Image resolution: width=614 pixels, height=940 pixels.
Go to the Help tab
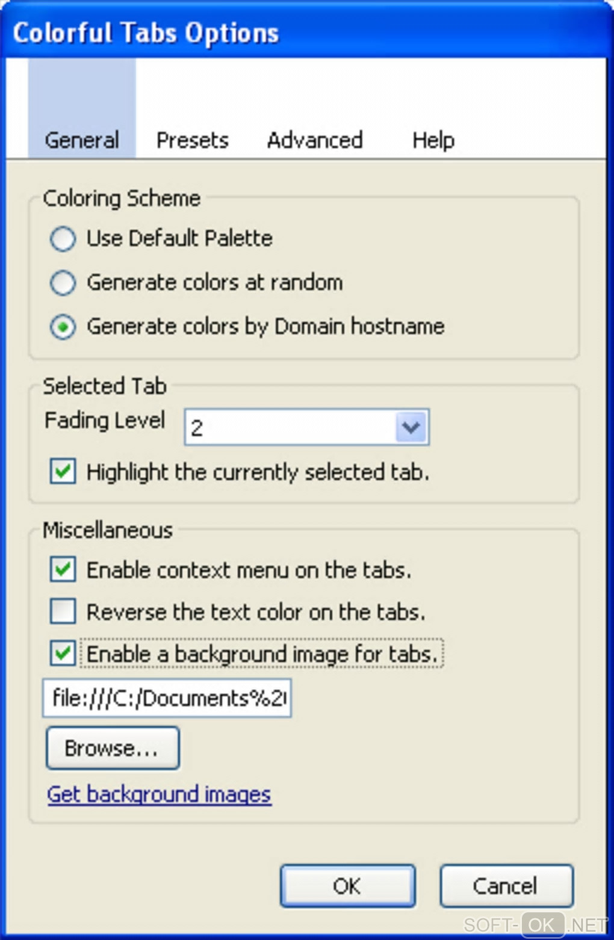433,140
